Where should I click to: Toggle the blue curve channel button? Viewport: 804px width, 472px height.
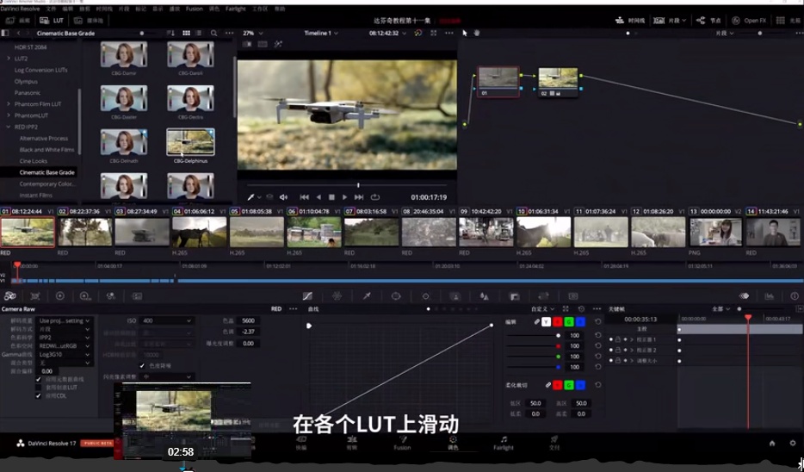[x=580, y=321]
